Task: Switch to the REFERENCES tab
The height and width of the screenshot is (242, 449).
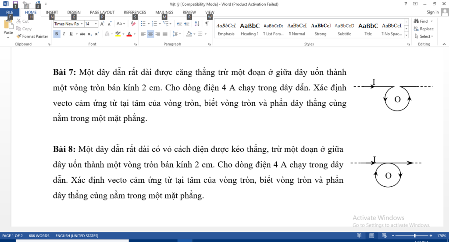Action: click(135, 12)
